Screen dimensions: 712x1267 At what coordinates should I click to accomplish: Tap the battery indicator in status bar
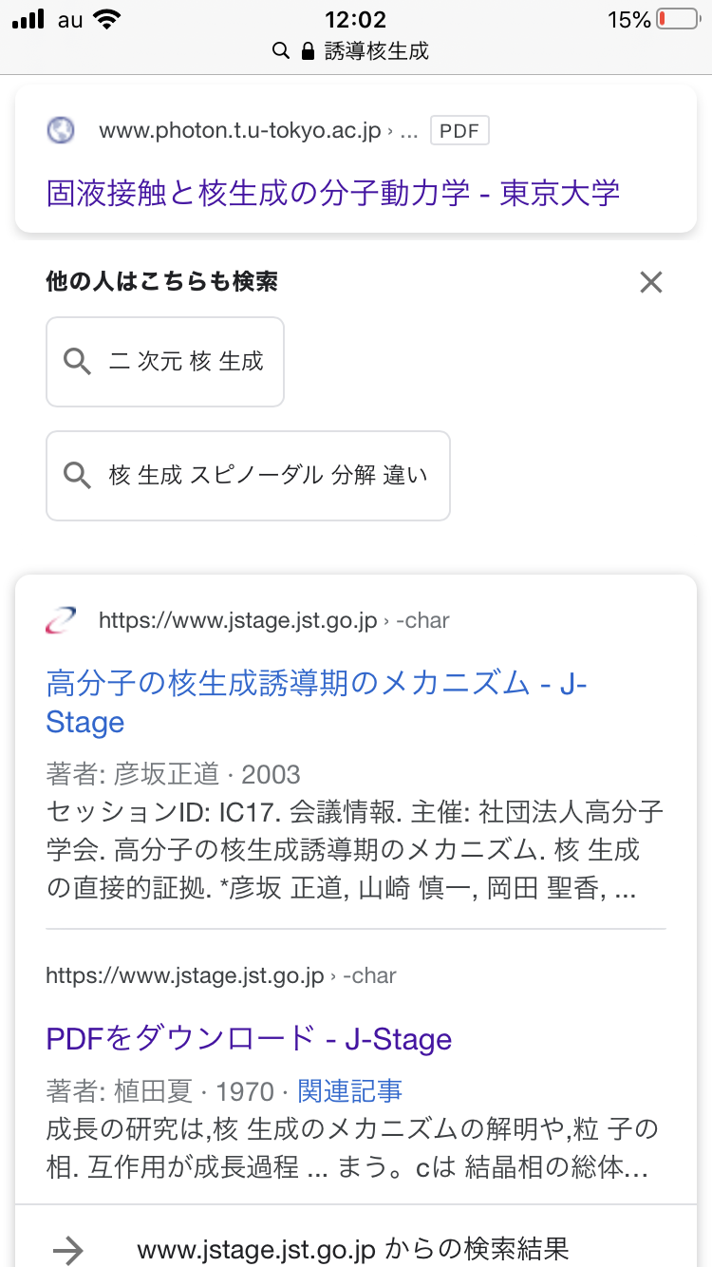click(x=676, y=20)
